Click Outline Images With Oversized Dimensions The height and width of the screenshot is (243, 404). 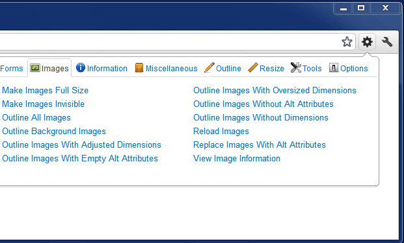pos(275,90)
